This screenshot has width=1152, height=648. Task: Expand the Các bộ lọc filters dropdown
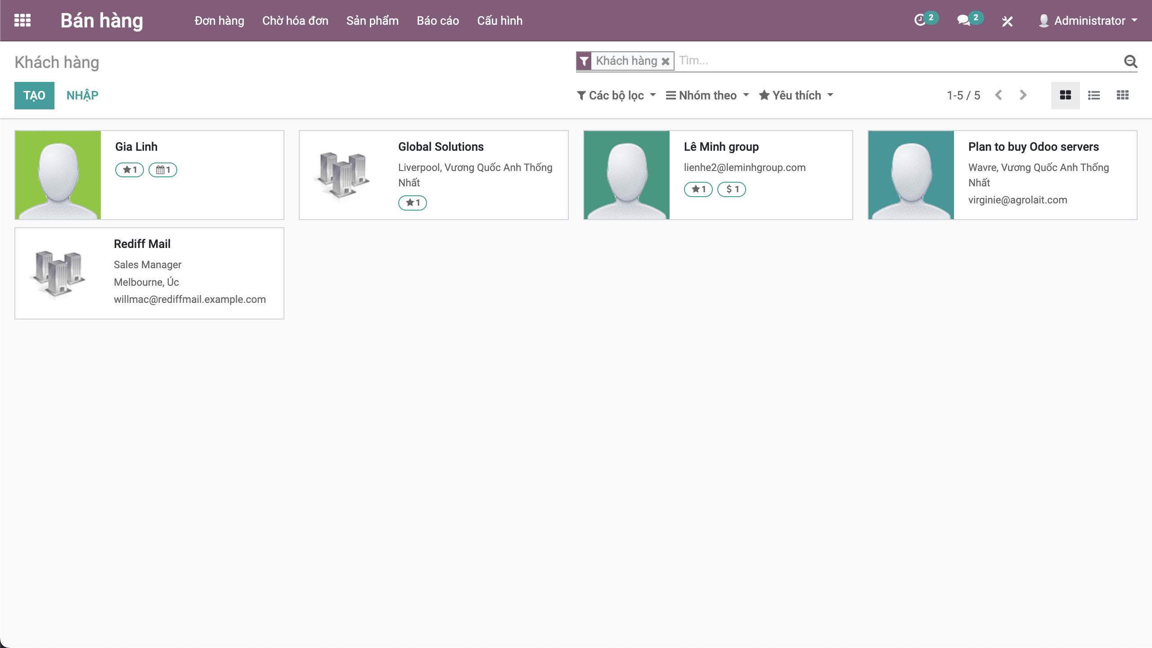(x=616, y=95)
